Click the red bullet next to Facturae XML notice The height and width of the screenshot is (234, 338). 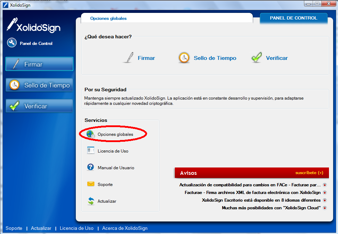pos(325,193)
